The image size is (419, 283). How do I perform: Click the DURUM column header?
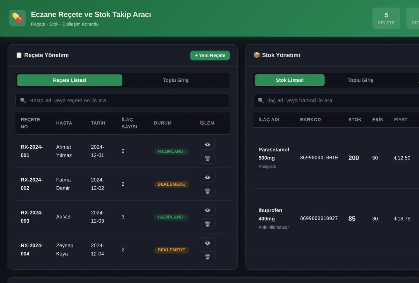[x=163, y=123]
